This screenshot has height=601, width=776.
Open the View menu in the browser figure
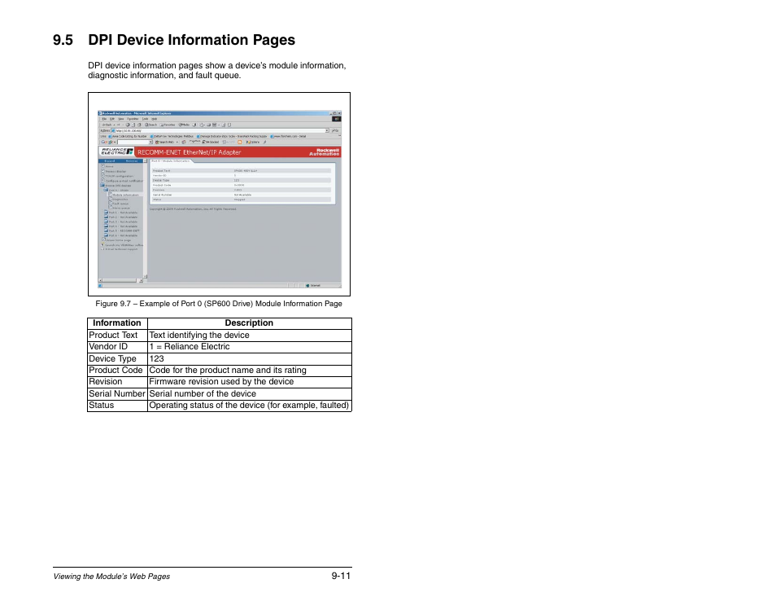point(121,119)
